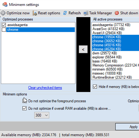Select AvastUI (29404 KB) process
Image resolution: width=139 pixels, height=138 pixels.
pyautogui.click(x=115, y=33)
